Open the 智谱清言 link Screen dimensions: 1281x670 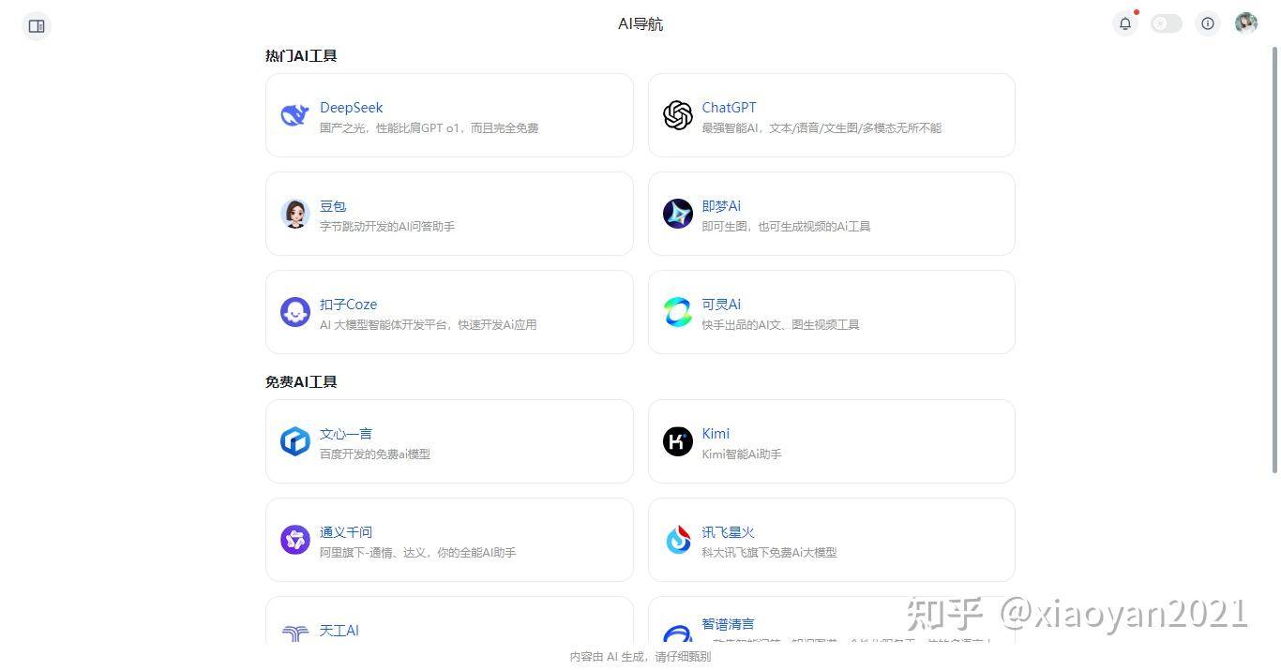(729, 624)
